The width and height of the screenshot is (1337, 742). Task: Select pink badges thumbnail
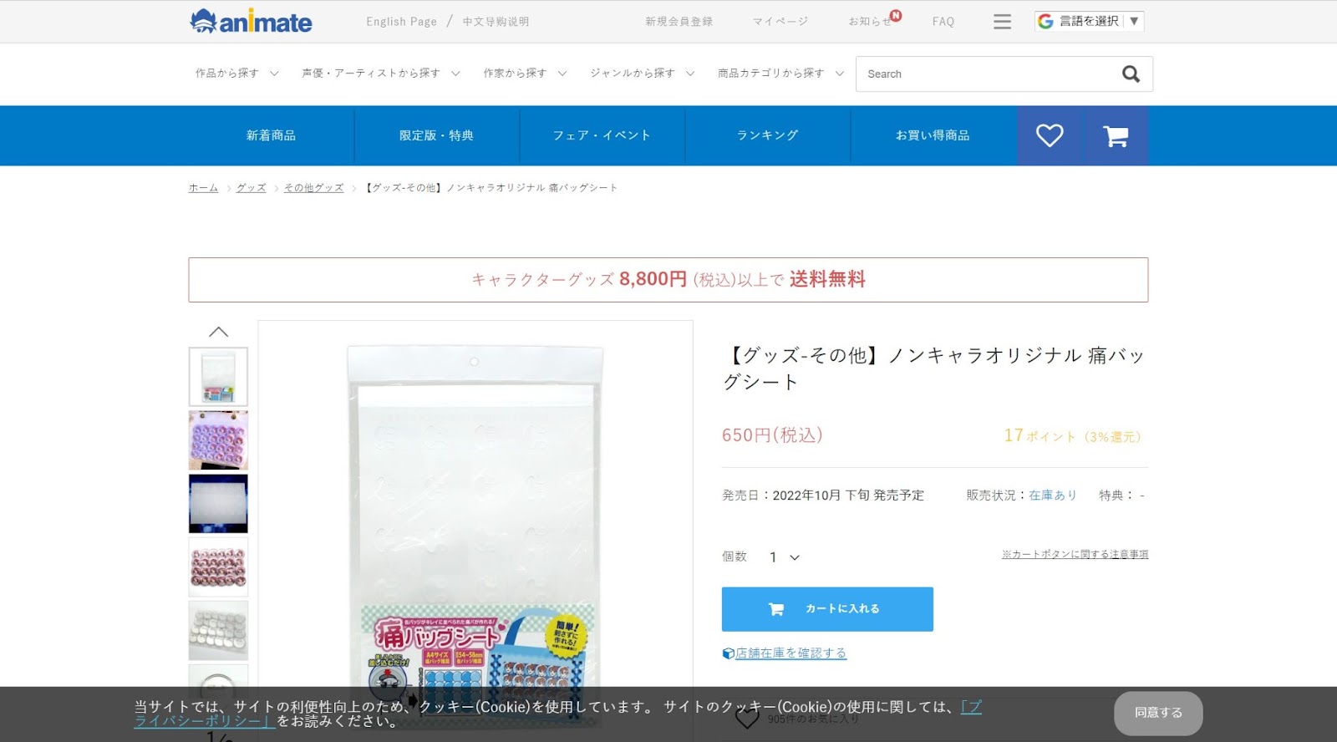click(218, 567)
